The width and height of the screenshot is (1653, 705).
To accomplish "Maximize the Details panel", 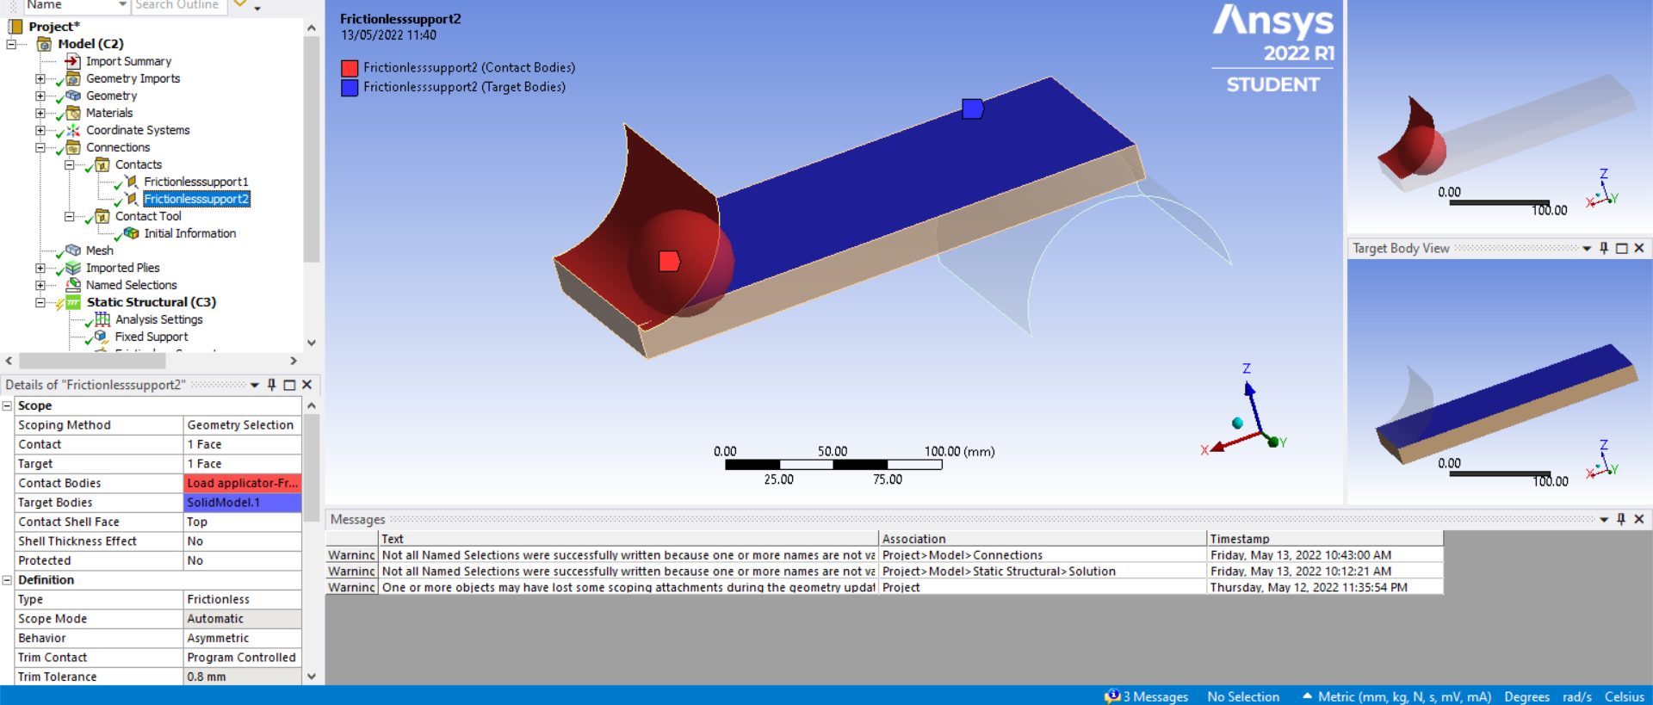I will pyautogui.click(x=289, y=385).
